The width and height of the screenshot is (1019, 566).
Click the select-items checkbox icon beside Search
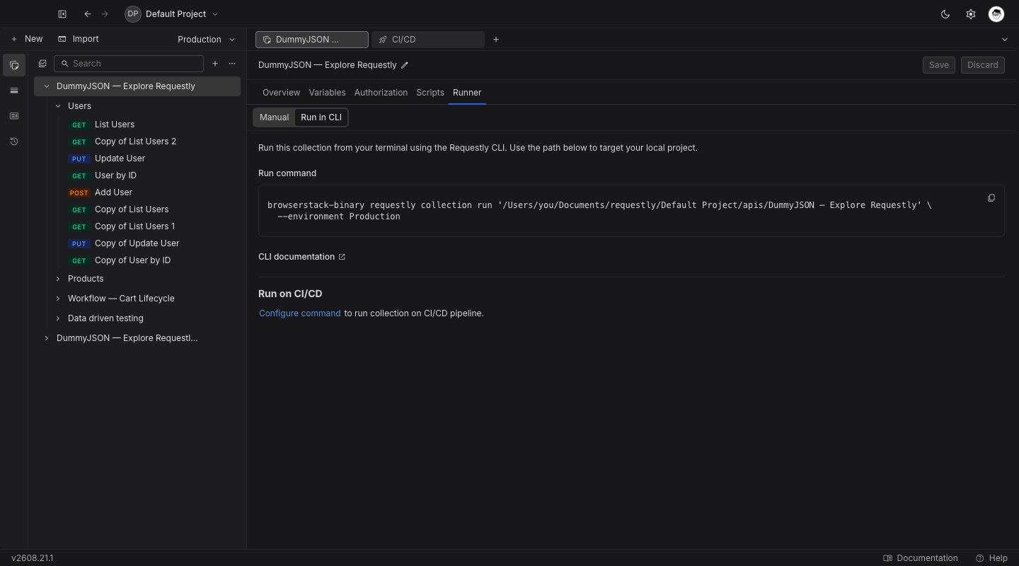pos(42,64)
